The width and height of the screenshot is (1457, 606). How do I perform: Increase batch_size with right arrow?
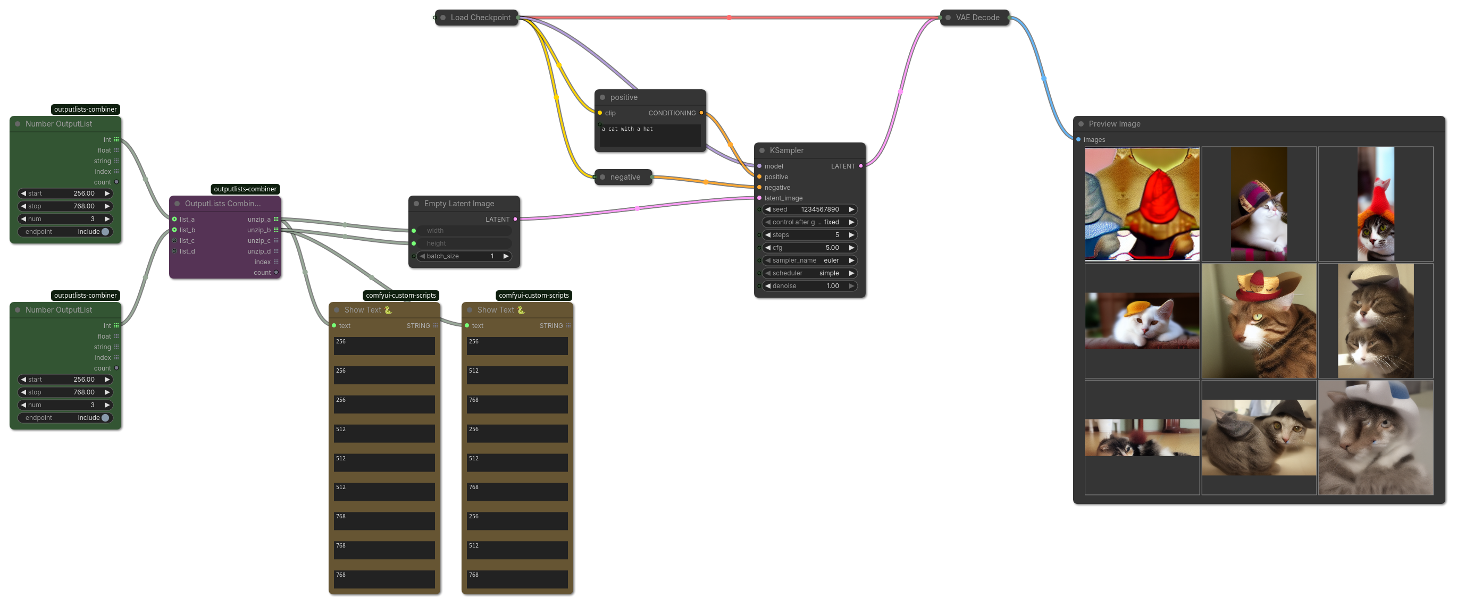click(506, 256)
